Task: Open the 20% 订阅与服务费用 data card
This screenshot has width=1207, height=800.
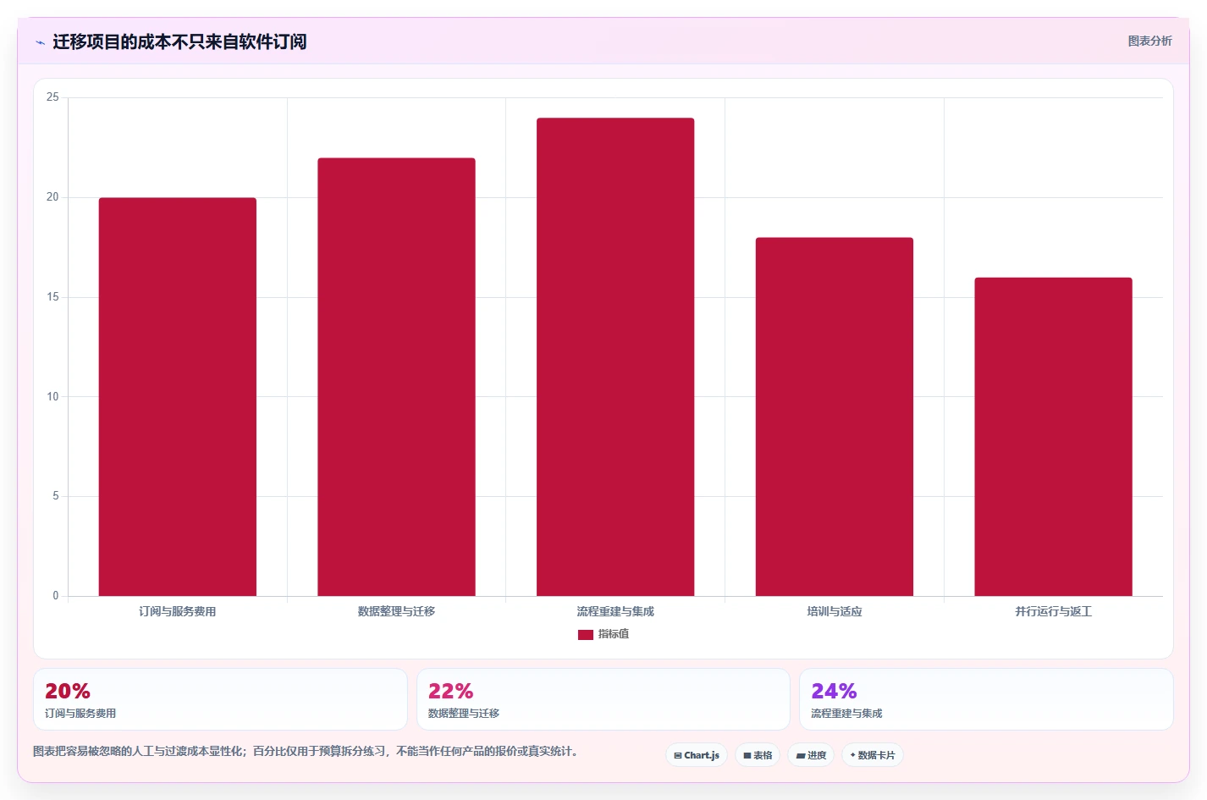Action: click(x=220, y=699)
